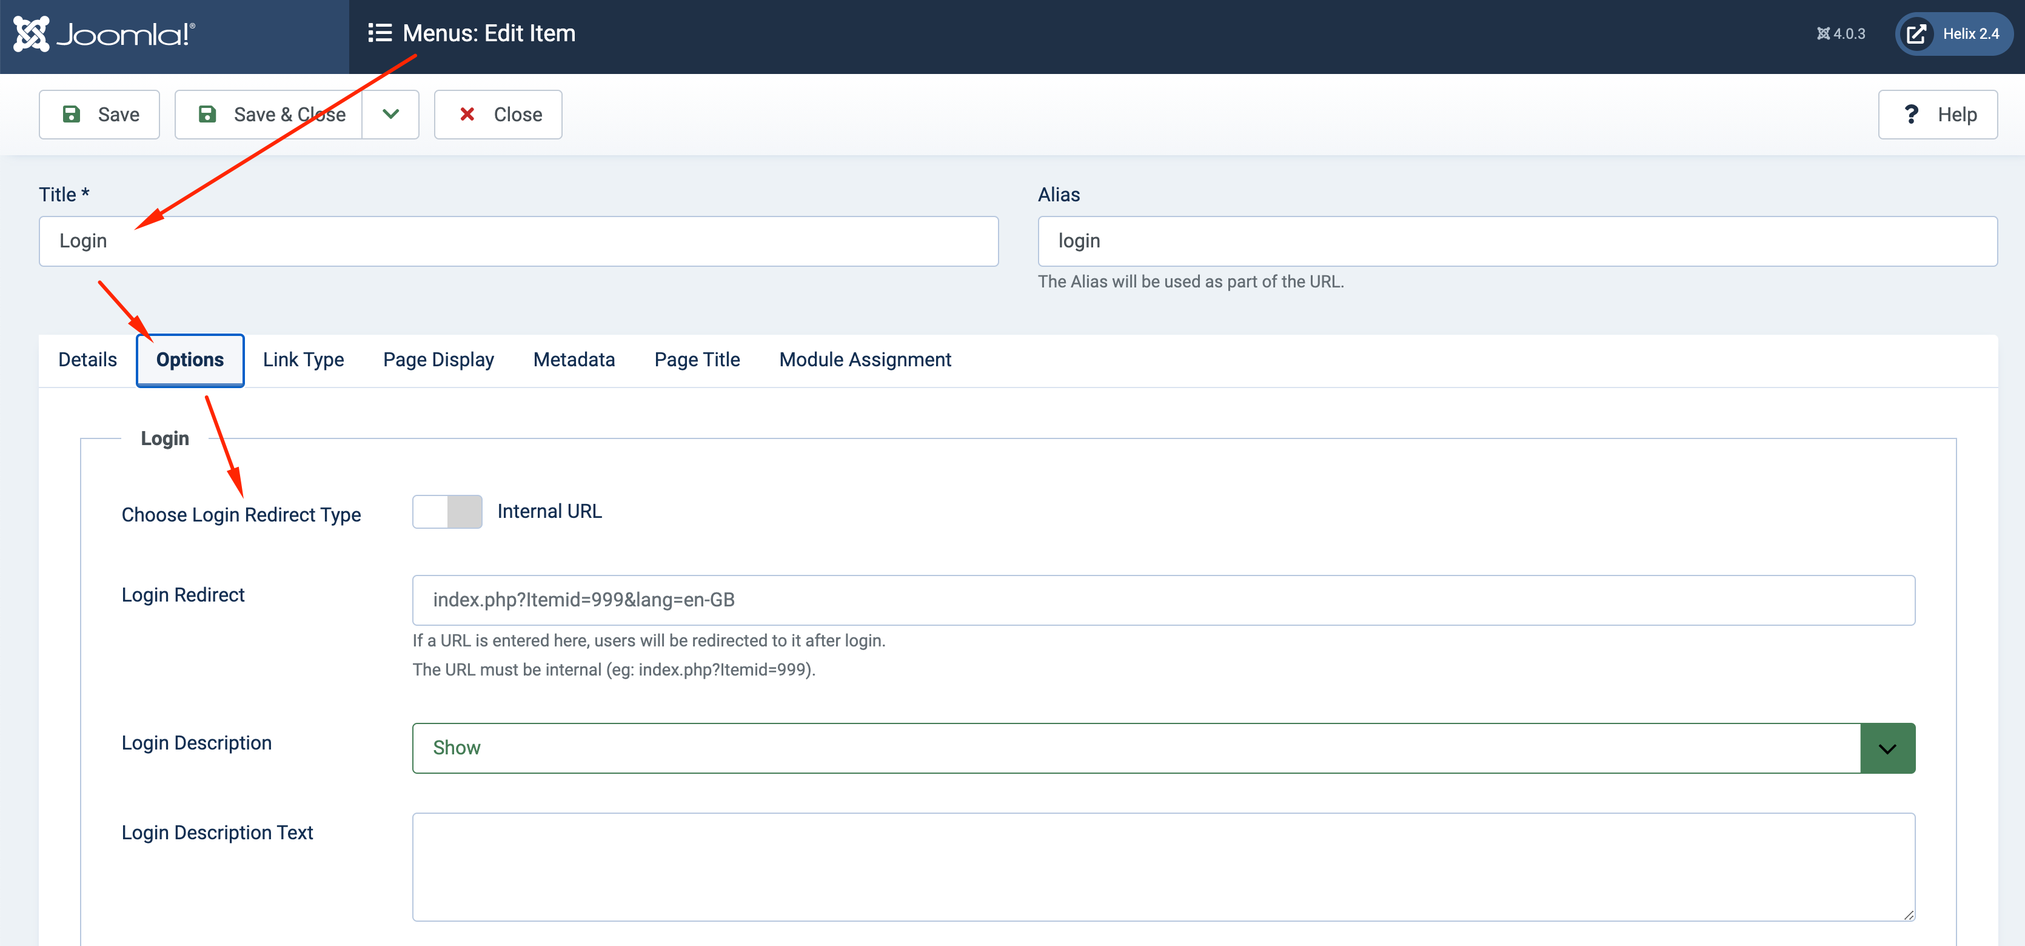
Task: Toggle the Choose Login Redirect Type switch
Action: (447, 512)
